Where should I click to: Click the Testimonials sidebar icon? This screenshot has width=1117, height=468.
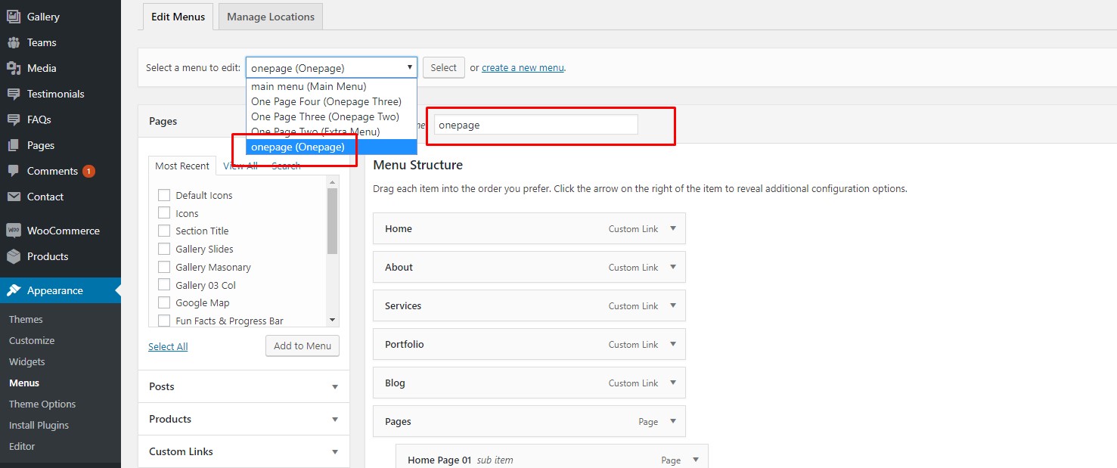coord(14,94)
